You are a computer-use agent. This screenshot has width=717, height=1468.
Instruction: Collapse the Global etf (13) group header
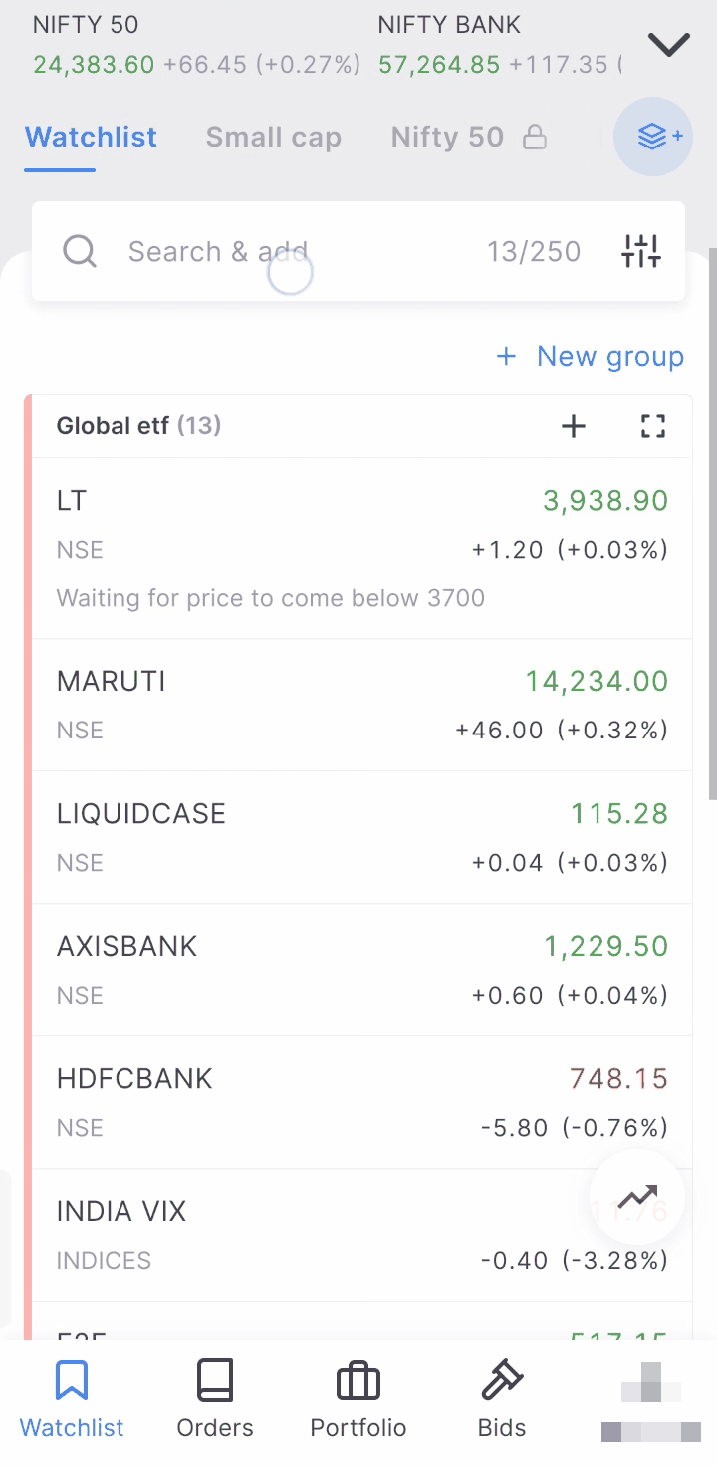coord(138,426)
